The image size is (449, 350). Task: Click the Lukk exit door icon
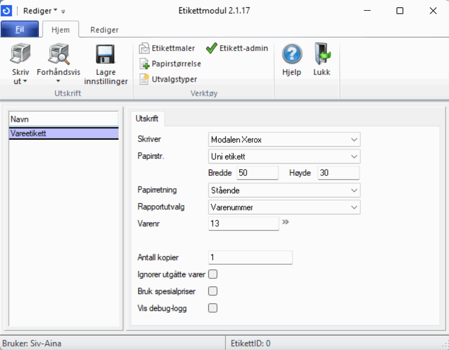click(x=322, y=55)
